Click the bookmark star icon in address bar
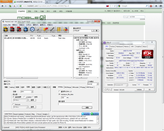164x131 pixels. (110, 6)
